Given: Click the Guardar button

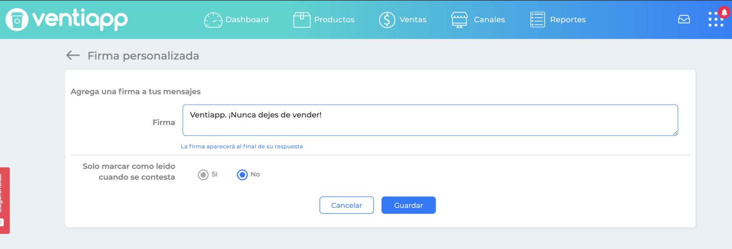Looking at the screenshot, I should pyautogui.click(x=409, y=205).
